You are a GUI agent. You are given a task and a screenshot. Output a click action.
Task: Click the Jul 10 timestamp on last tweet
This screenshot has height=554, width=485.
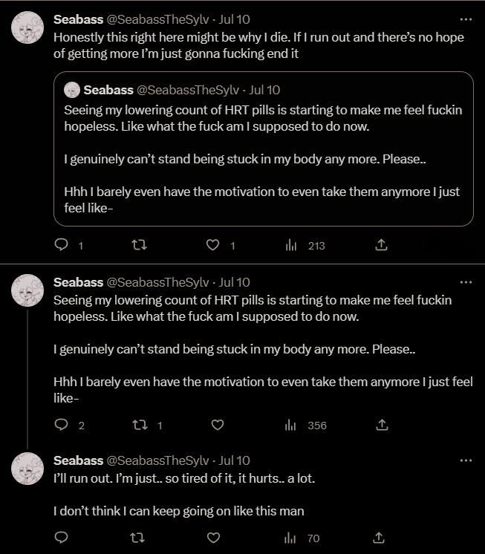tap(235, 460)
